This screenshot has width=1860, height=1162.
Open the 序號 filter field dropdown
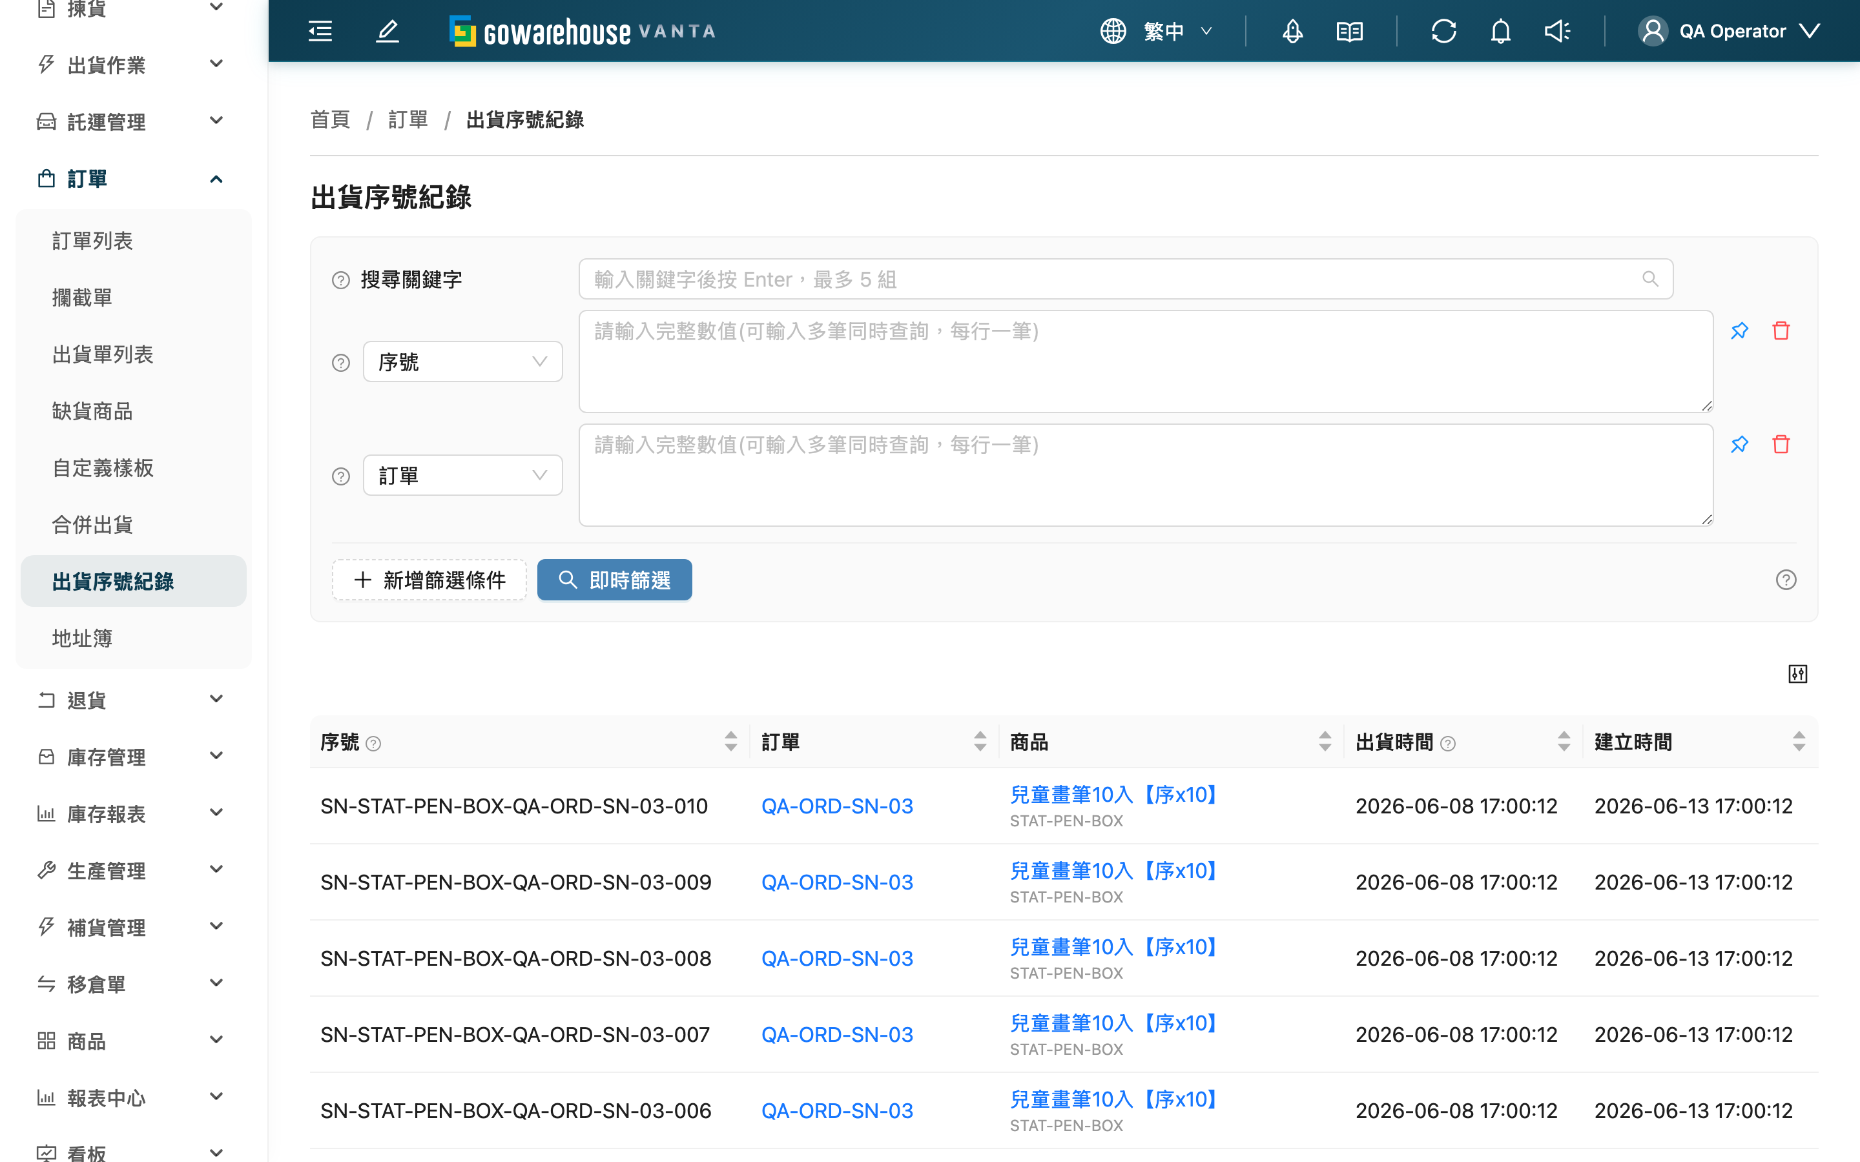click(x=462, y=362)
